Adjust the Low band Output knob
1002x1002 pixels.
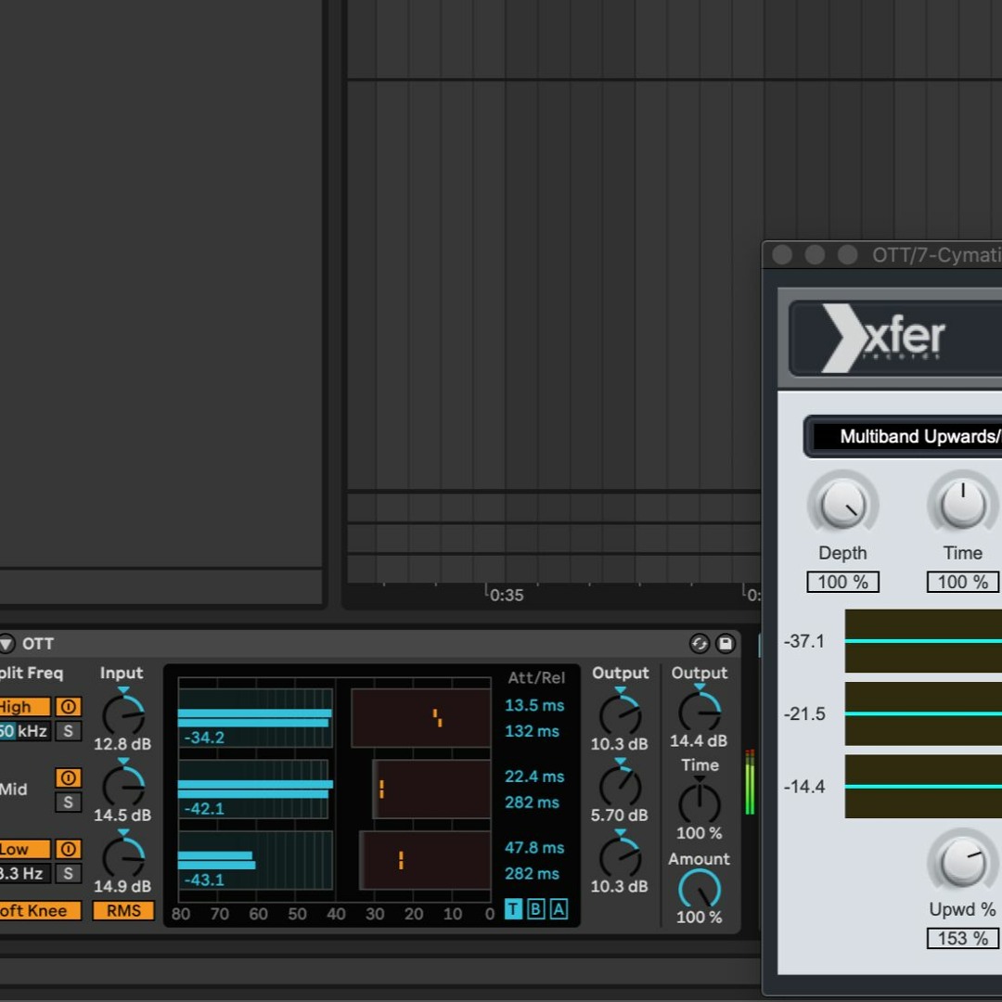click(620, 857)
